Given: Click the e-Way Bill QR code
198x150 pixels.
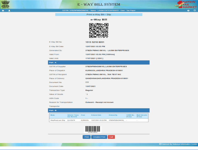Looking at the screenshot, I should click(99, 31).
